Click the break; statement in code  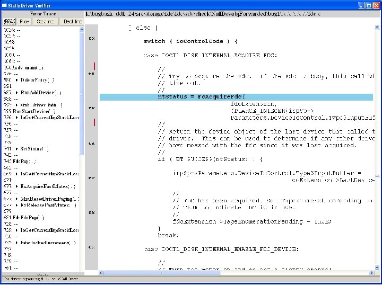point(168,235)
